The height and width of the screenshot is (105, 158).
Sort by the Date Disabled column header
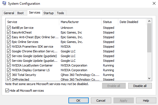click(x=132, y=22)
